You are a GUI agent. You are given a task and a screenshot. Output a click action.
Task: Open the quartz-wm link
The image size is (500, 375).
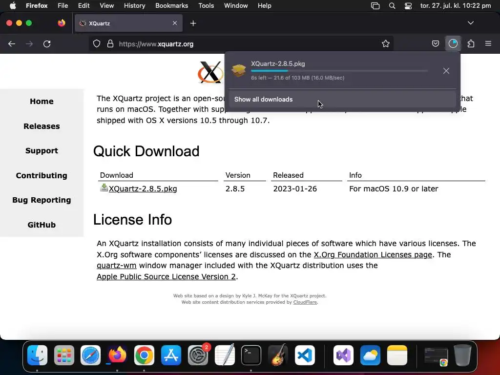coord(117,266)
